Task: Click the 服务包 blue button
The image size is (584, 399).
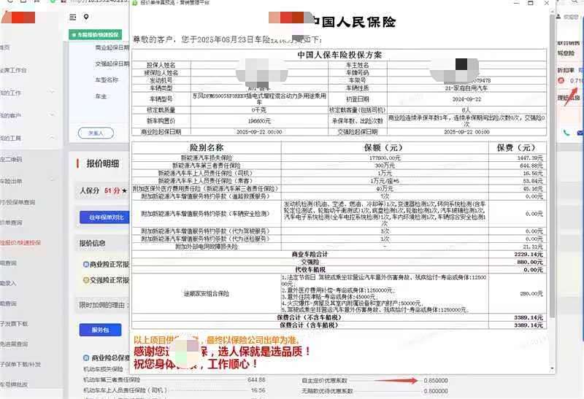Action: pos(100,330)
